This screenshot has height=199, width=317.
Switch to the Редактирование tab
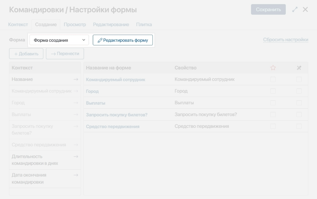[111, 25]
